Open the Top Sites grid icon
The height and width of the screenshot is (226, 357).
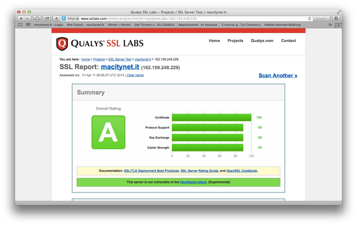click(x=28, y=25)
